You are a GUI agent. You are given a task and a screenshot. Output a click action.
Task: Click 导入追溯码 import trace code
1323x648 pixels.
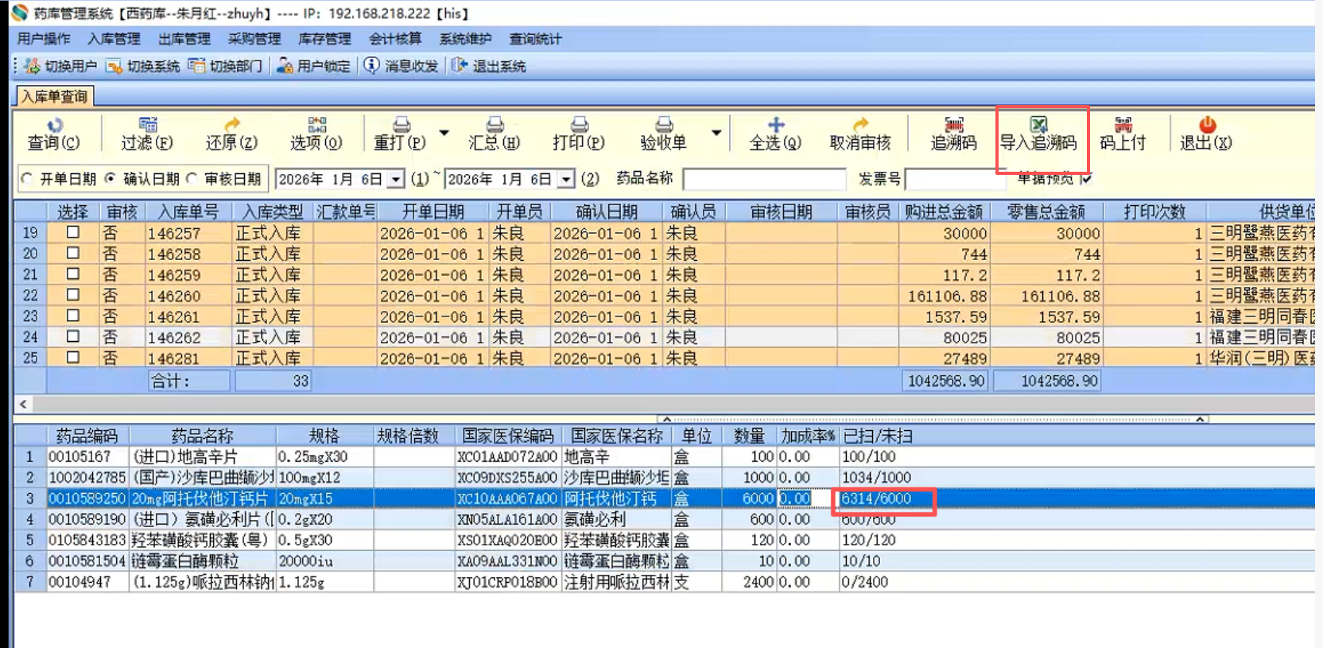click(x=1038, y=134)
